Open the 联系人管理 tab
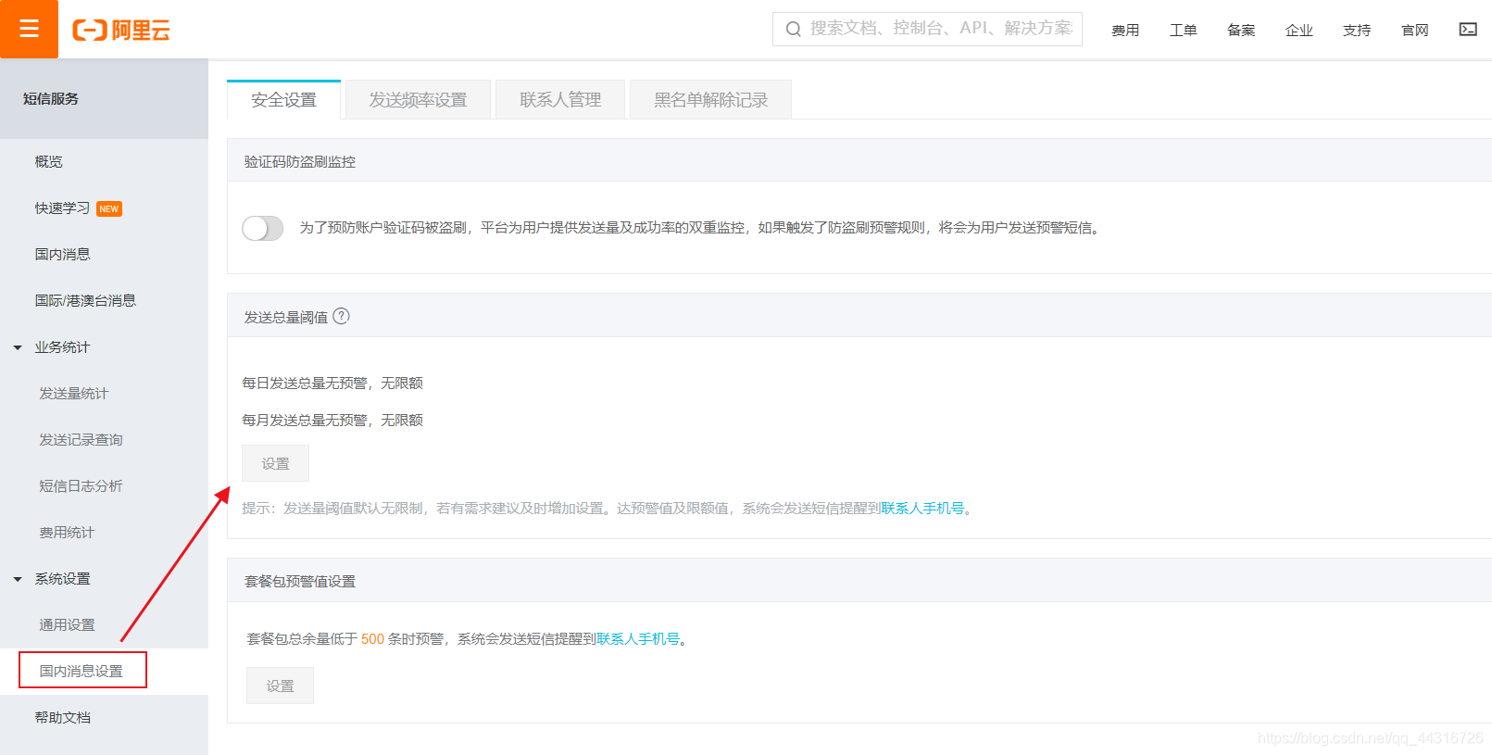The height and width of the screenshot is (755, 1492). 560,100
